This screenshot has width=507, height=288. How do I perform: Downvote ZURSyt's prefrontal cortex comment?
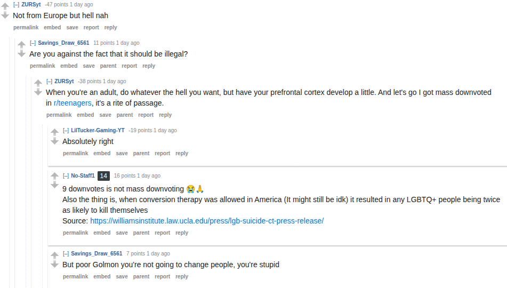pos(38,92)
